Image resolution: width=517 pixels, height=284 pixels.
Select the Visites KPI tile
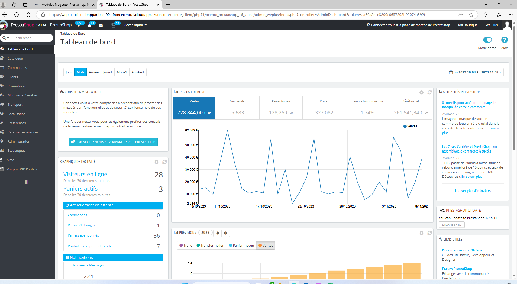pyautogui.click(x=324, y=108)
